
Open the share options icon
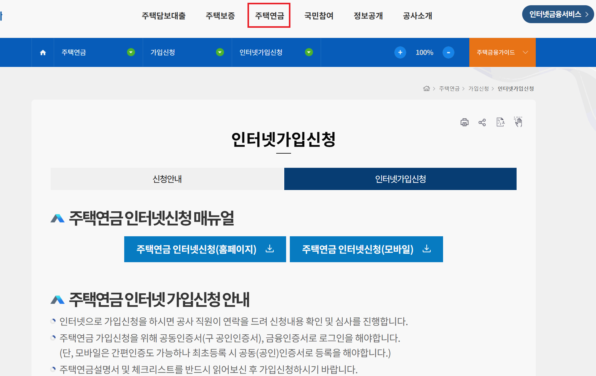tap(482, 122)
